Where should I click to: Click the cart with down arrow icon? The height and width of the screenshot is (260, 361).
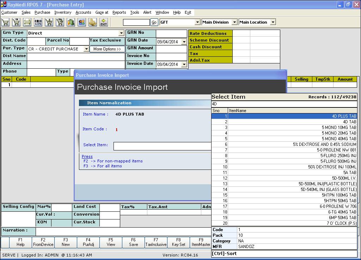(49, 22)
